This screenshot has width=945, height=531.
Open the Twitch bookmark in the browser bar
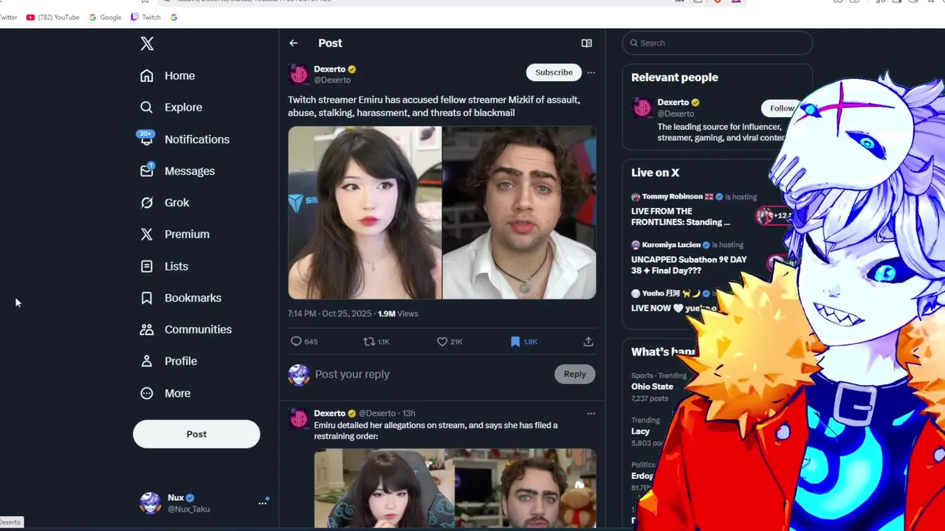(x=145, y=17)
